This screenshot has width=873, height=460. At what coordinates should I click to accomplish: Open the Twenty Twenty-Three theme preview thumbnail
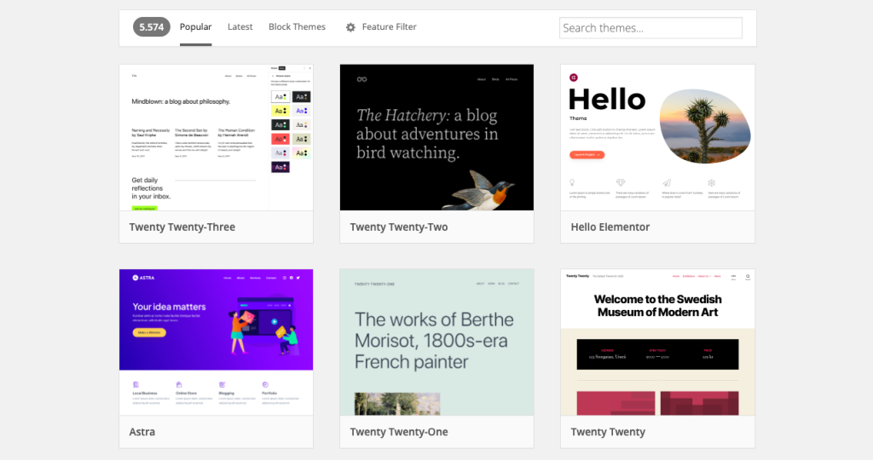point(216,137)
